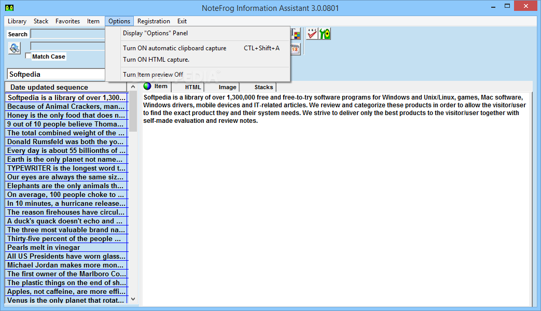Select item "Earth is the only planet not name..."
The width and height of the screenshot is (541, 311).
pos(66,159)
